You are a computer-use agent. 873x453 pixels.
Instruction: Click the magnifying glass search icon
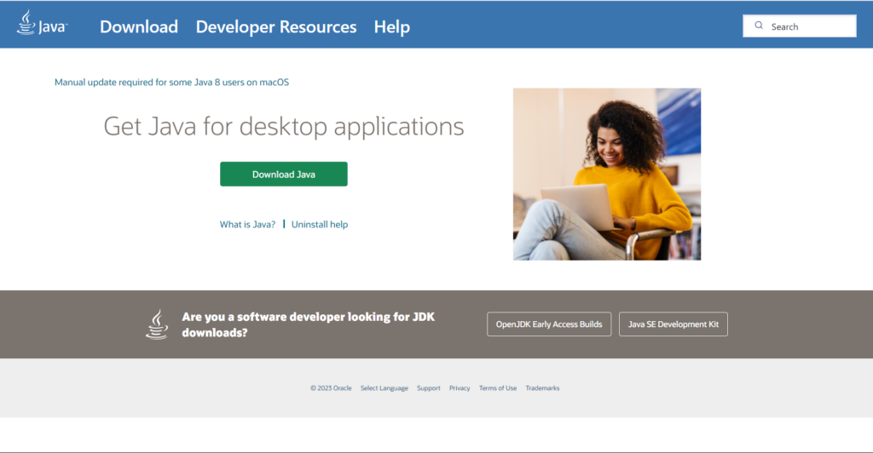(759, 26)
